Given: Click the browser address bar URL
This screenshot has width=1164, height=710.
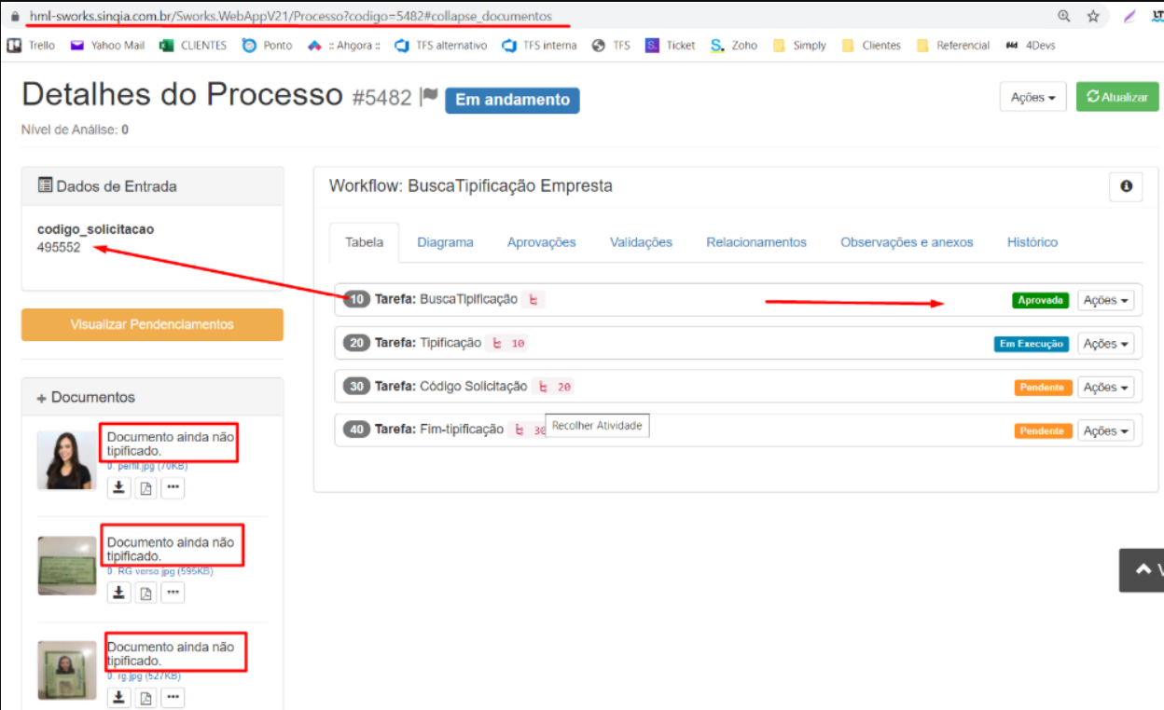Looking at the screenshot, I should (290, 16).
